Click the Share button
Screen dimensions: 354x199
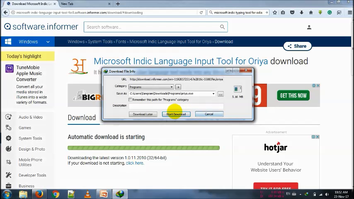click(297, 46)
